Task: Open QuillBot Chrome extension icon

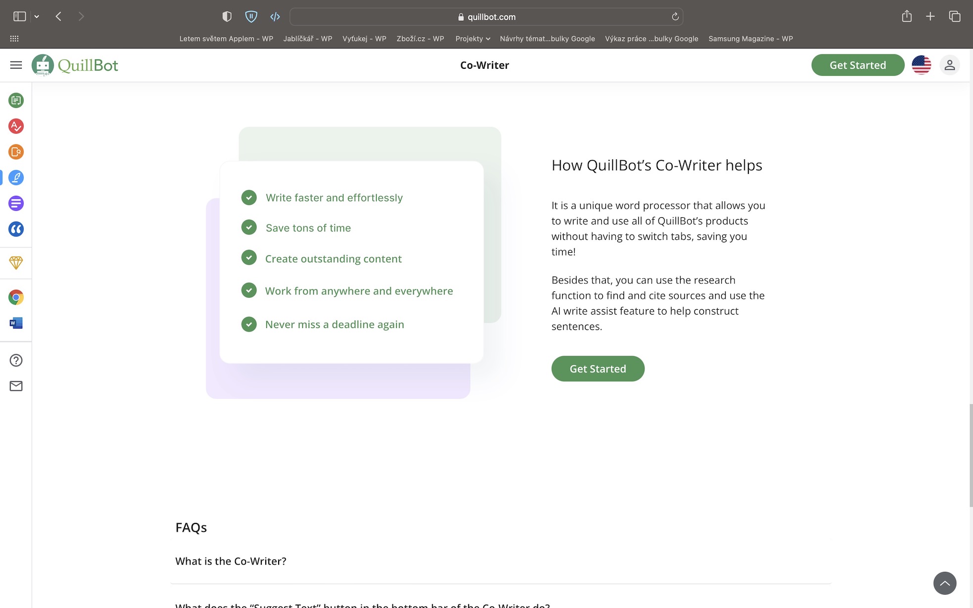Action: point(16,297)
